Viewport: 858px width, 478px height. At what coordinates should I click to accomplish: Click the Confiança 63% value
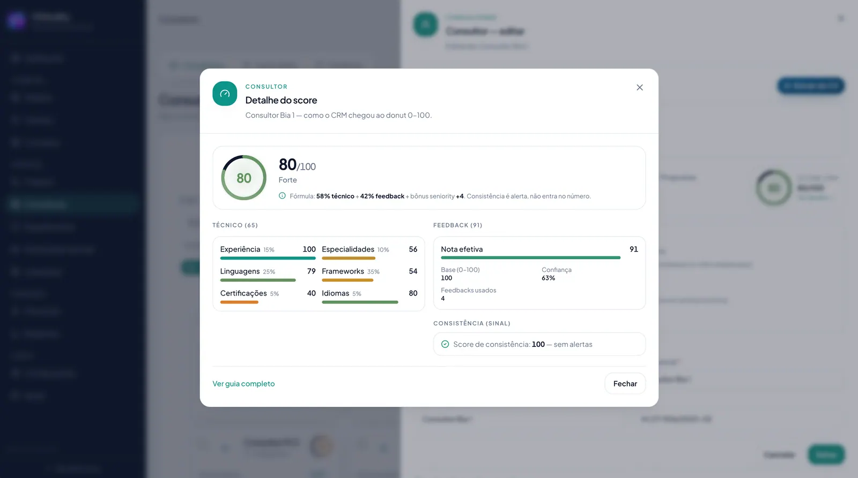[548, 278]
